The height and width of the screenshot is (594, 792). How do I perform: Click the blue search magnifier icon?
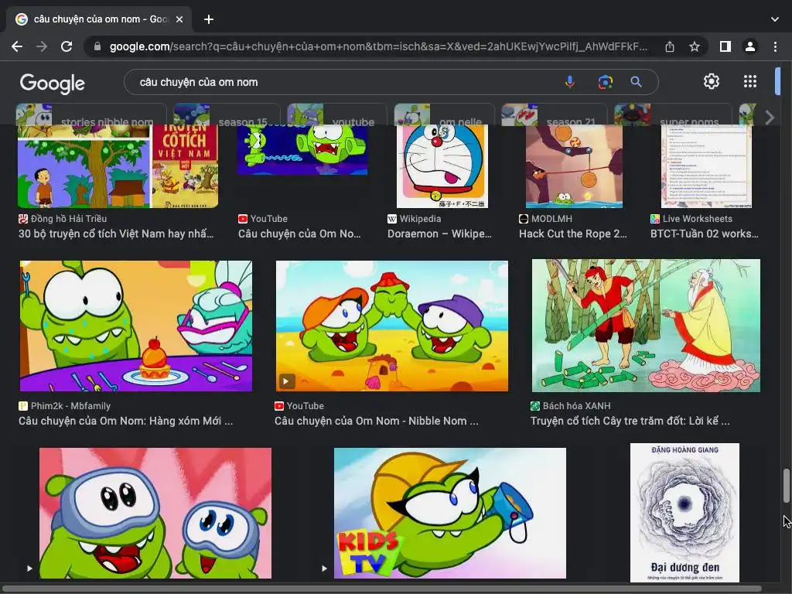point(636,82)
